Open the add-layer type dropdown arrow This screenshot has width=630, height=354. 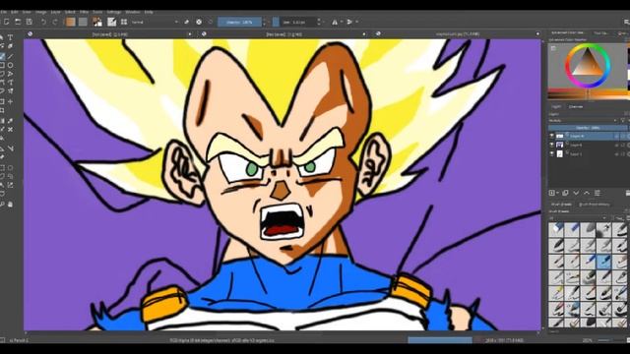tap(558, 194)
